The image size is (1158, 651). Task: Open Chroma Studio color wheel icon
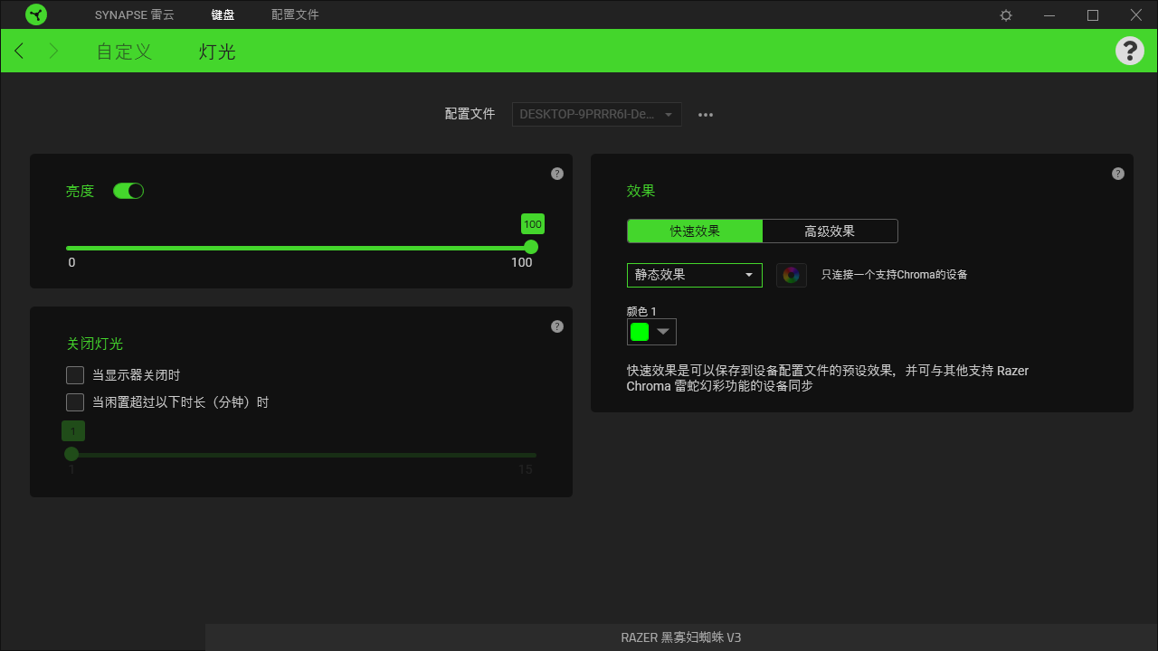pyautogui.click(x=792, y=275)
